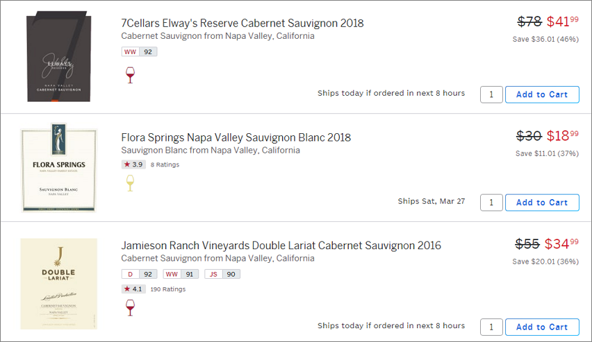Image resolution: width=592 pixels, height=342 pixels.
Task: Click the 3.9 star rating badge
Action: click(x=133, y=164)
